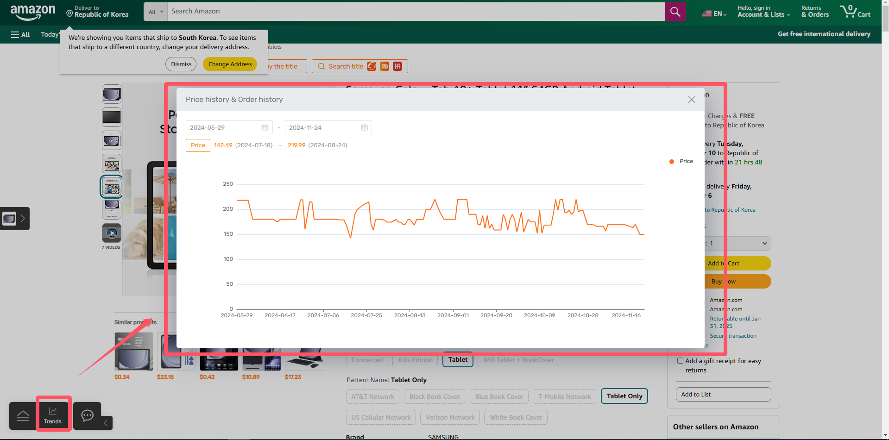Click the Change Address button
The image size is (889, 440).
point(230,64)
